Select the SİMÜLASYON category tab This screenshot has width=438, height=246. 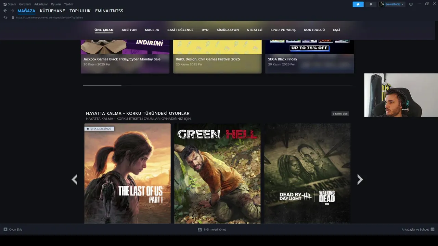[x=228, y=30]
